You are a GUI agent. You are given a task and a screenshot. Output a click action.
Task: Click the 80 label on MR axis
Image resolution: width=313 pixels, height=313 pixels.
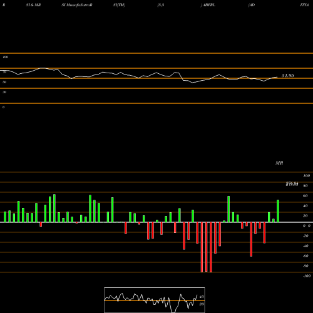[305, 186]
